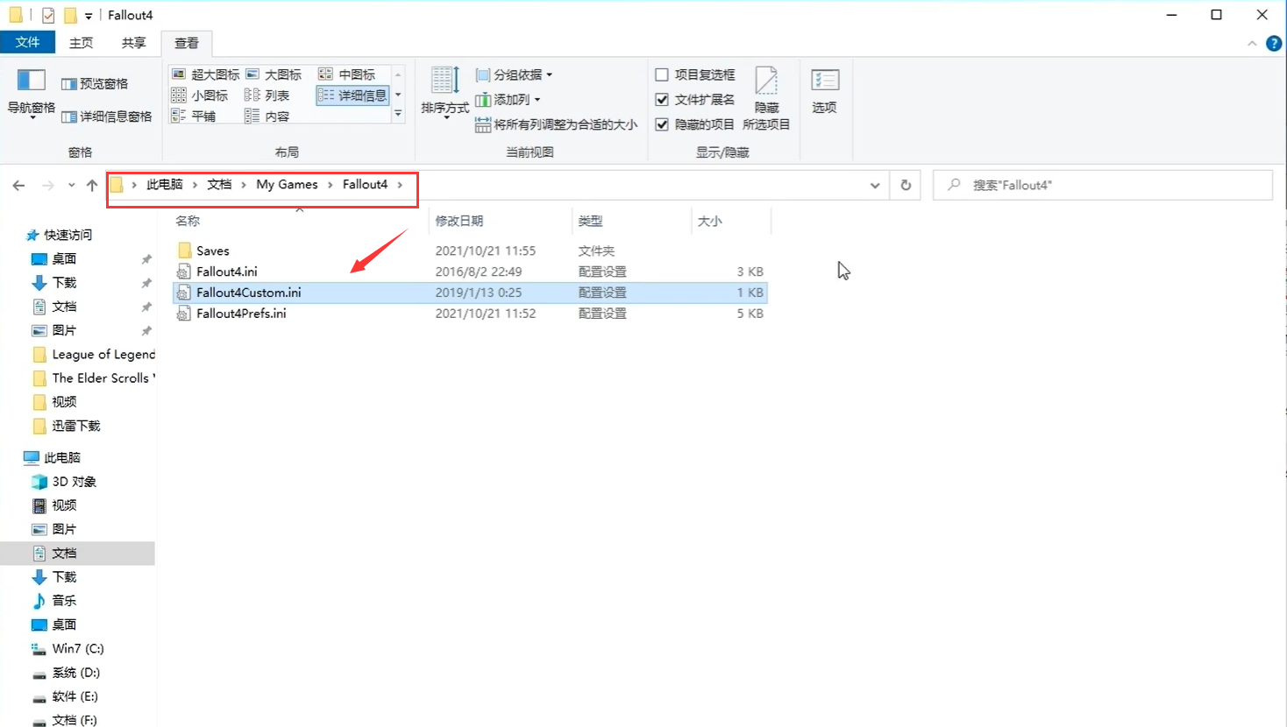Go back to previous folder
This screenshot has height=727, width=1287.
18,185
